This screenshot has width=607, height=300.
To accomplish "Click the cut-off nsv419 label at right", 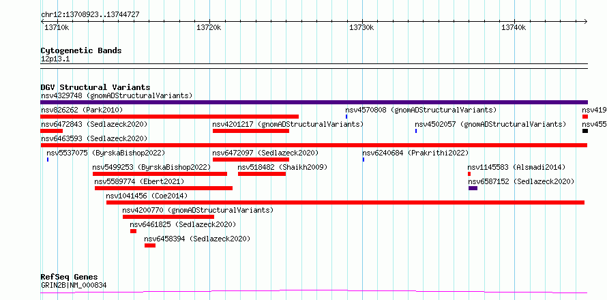I will click(x=594, y=110).
